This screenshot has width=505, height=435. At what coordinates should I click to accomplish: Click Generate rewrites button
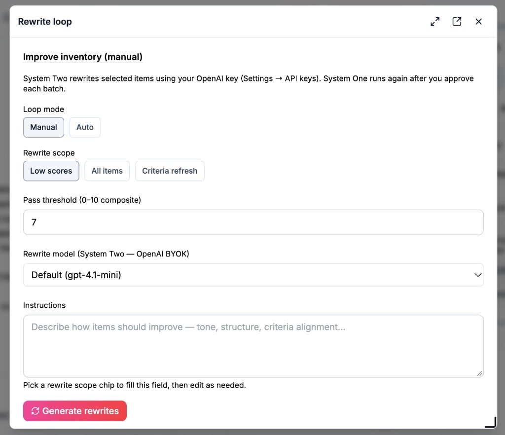tap(75, 411)
